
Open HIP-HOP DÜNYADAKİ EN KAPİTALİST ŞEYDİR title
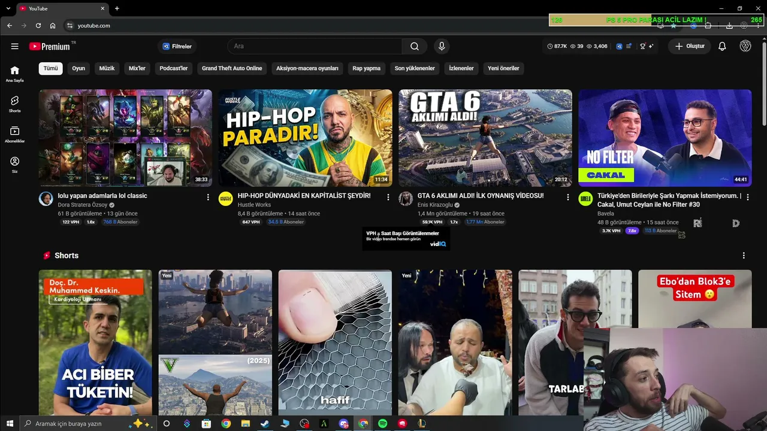pos(304,196)
